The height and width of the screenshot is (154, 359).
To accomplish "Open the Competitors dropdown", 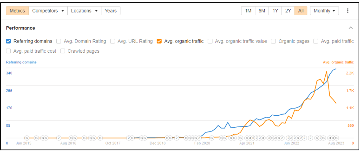I will point(48,11).
